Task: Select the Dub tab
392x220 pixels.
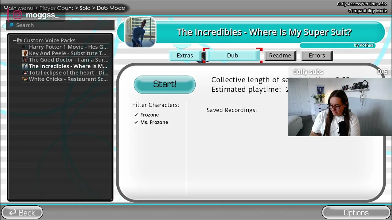Action: 232,56
